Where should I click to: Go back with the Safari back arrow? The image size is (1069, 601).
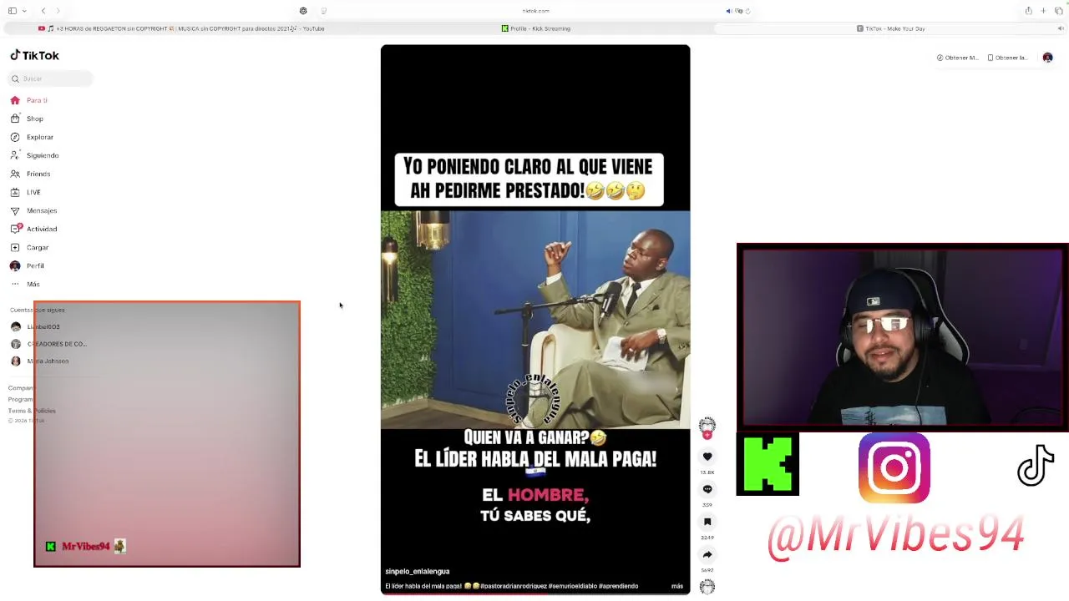coord(43,11)
